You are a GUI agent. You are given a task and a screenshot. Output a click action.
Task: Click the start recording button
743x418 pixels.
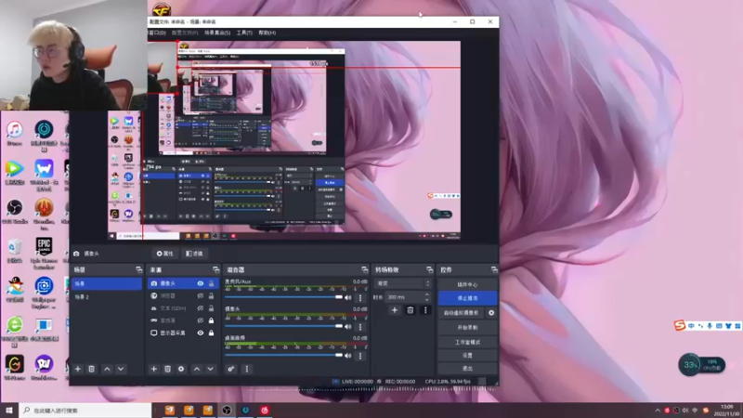coord(467,328)
